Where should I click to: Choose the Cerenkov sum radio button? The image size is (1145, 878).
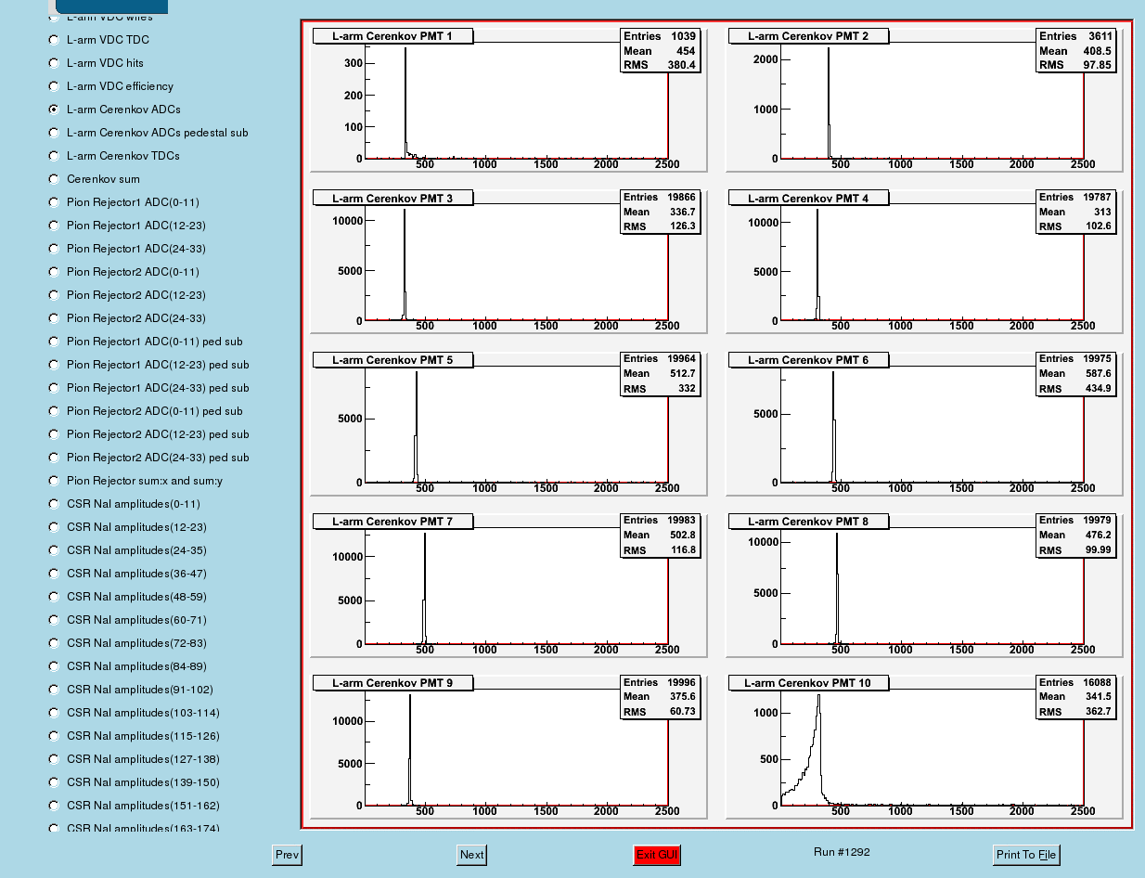coord(54,179)
